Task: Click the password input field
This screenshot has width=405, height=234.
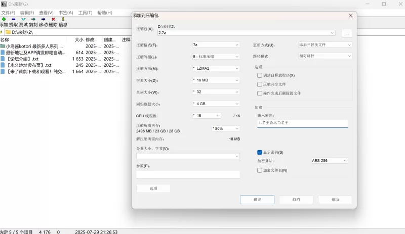Action: pos(302,123)
